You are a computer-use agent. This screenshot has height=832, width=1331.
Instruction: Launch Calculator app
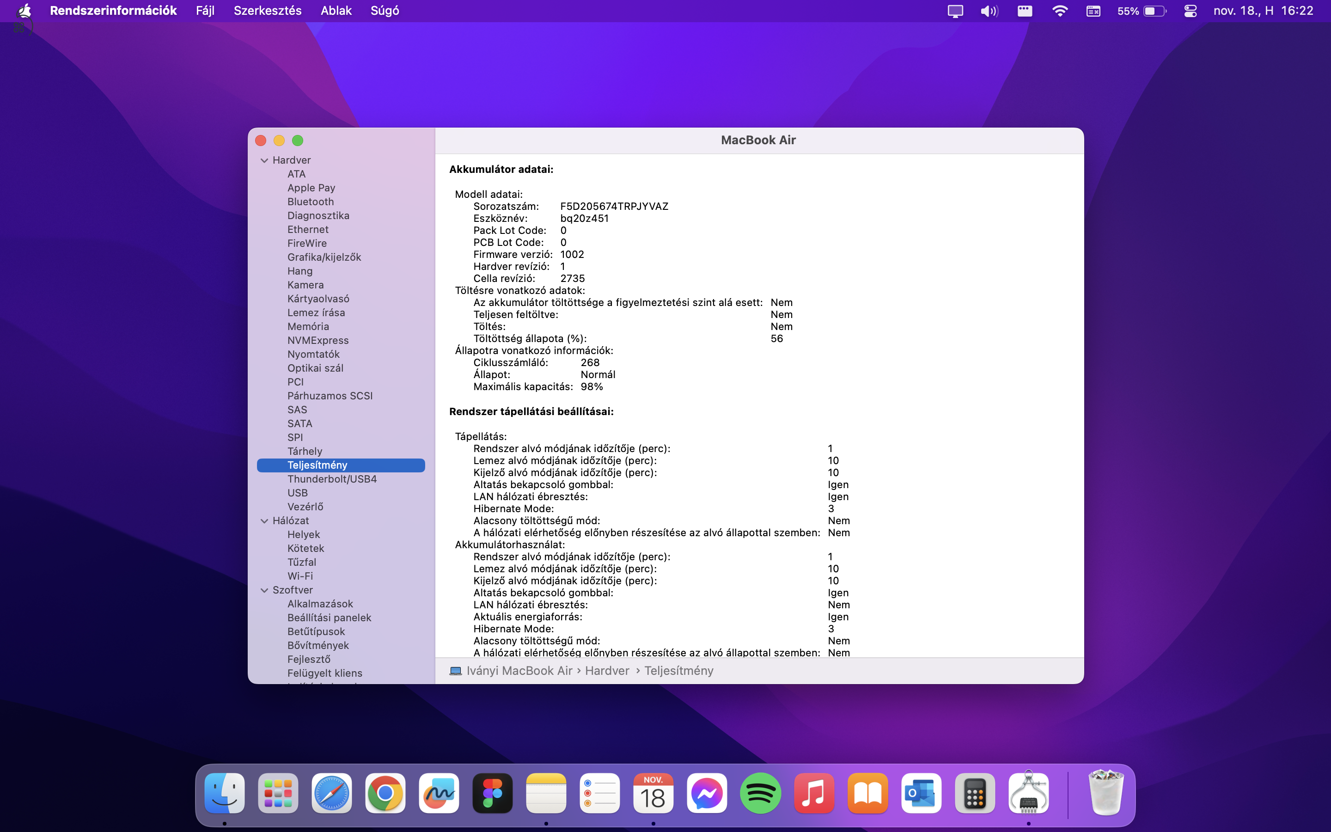(x=975, y=793)
